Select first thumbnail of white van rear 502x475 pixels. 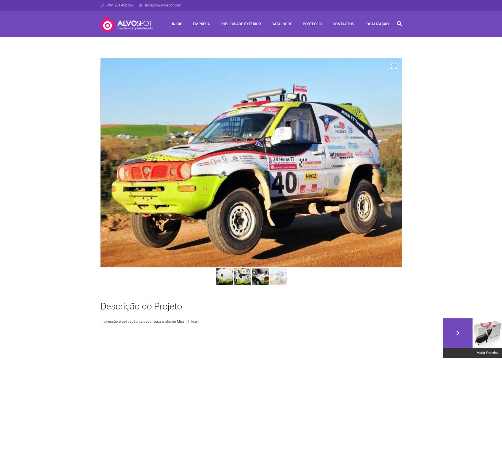pos(224,277)
